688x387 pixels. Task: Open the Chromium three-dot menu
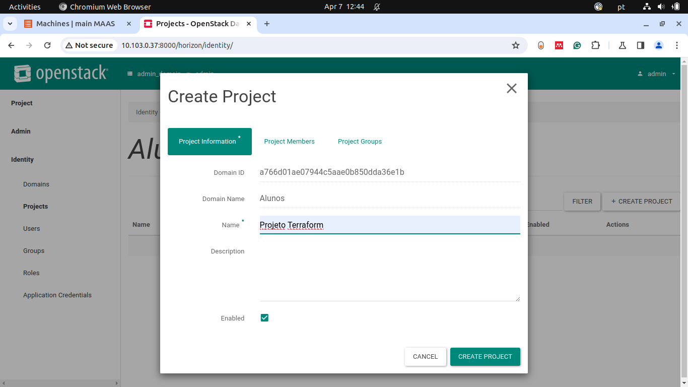click(x=677, y=45)
